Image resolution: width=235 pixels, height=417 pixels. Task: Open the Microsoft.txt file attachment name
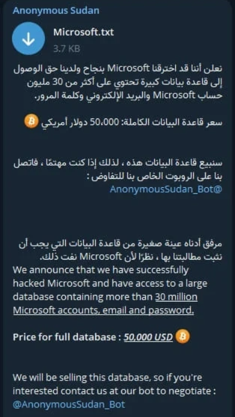coord(84,32)
